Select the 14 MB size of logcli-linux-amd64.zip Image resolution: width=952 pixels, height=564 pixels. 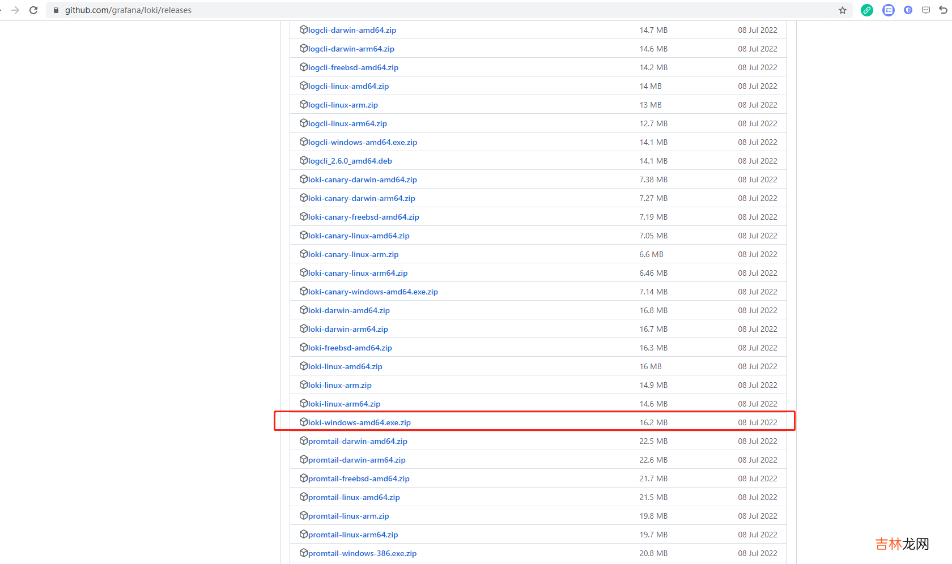[x=651, y=86]
